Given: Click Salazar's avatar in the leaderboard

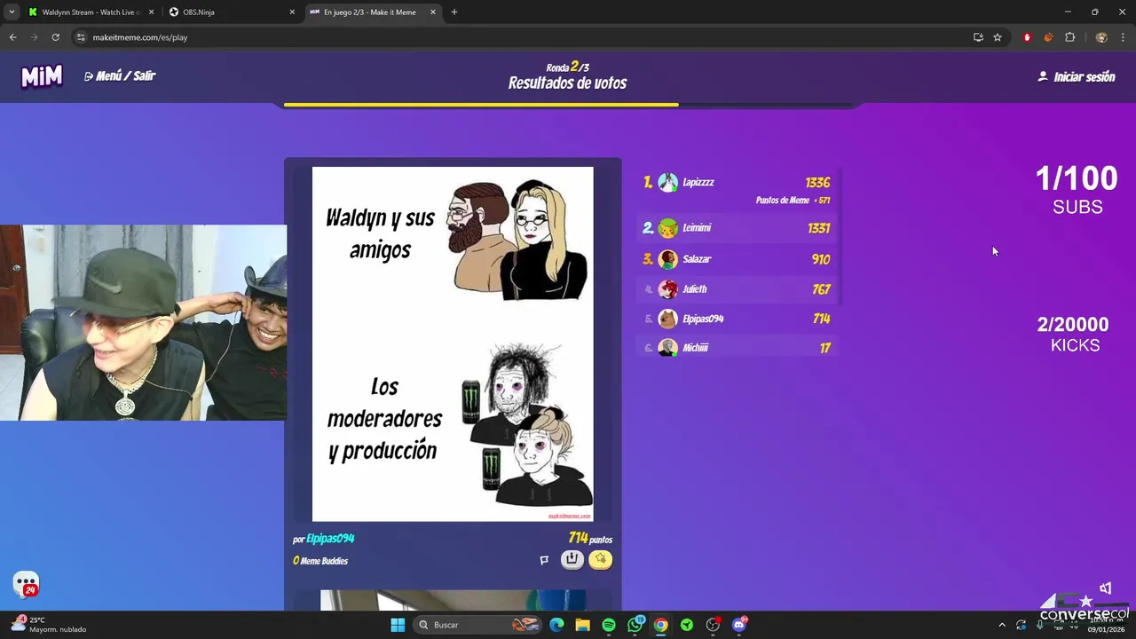Looking at the screenshot, I should click(668, 259).
